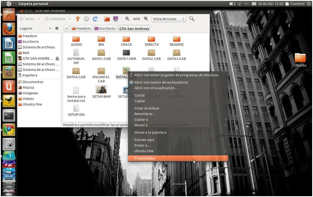The height and width of the screenshot is (197, 313).
Task: Zoom in the icon view
Action: tap(146, 19)
